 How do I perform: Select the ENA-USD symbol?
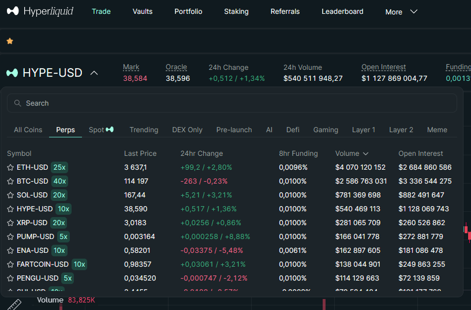pyautogui.click(x=33, y=250)
